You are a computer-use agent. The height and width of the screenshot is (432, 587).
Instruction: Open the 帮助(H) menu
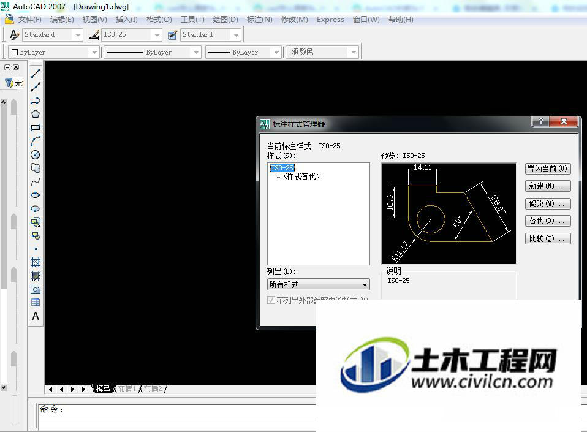pos(401,20)
